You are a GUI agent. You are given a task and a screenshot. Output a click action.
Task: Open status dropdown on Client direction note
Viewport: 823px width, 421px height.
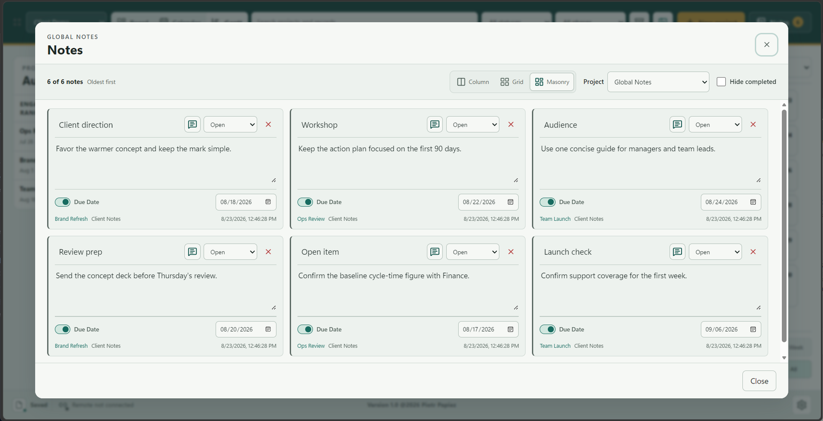click(x=230, y=125)
